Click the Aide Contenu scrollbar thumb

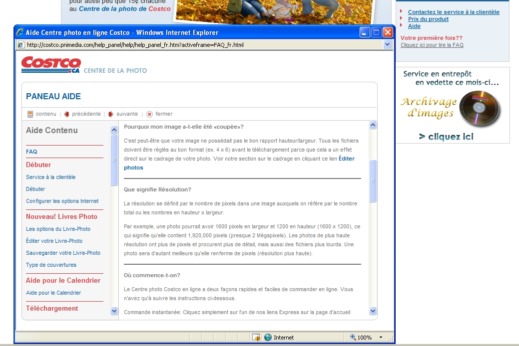coord(114,160)
